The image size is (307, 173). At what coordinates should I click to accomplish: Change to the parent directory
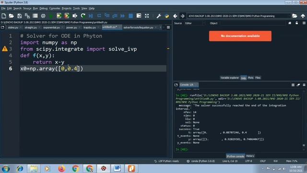(303, 16)
